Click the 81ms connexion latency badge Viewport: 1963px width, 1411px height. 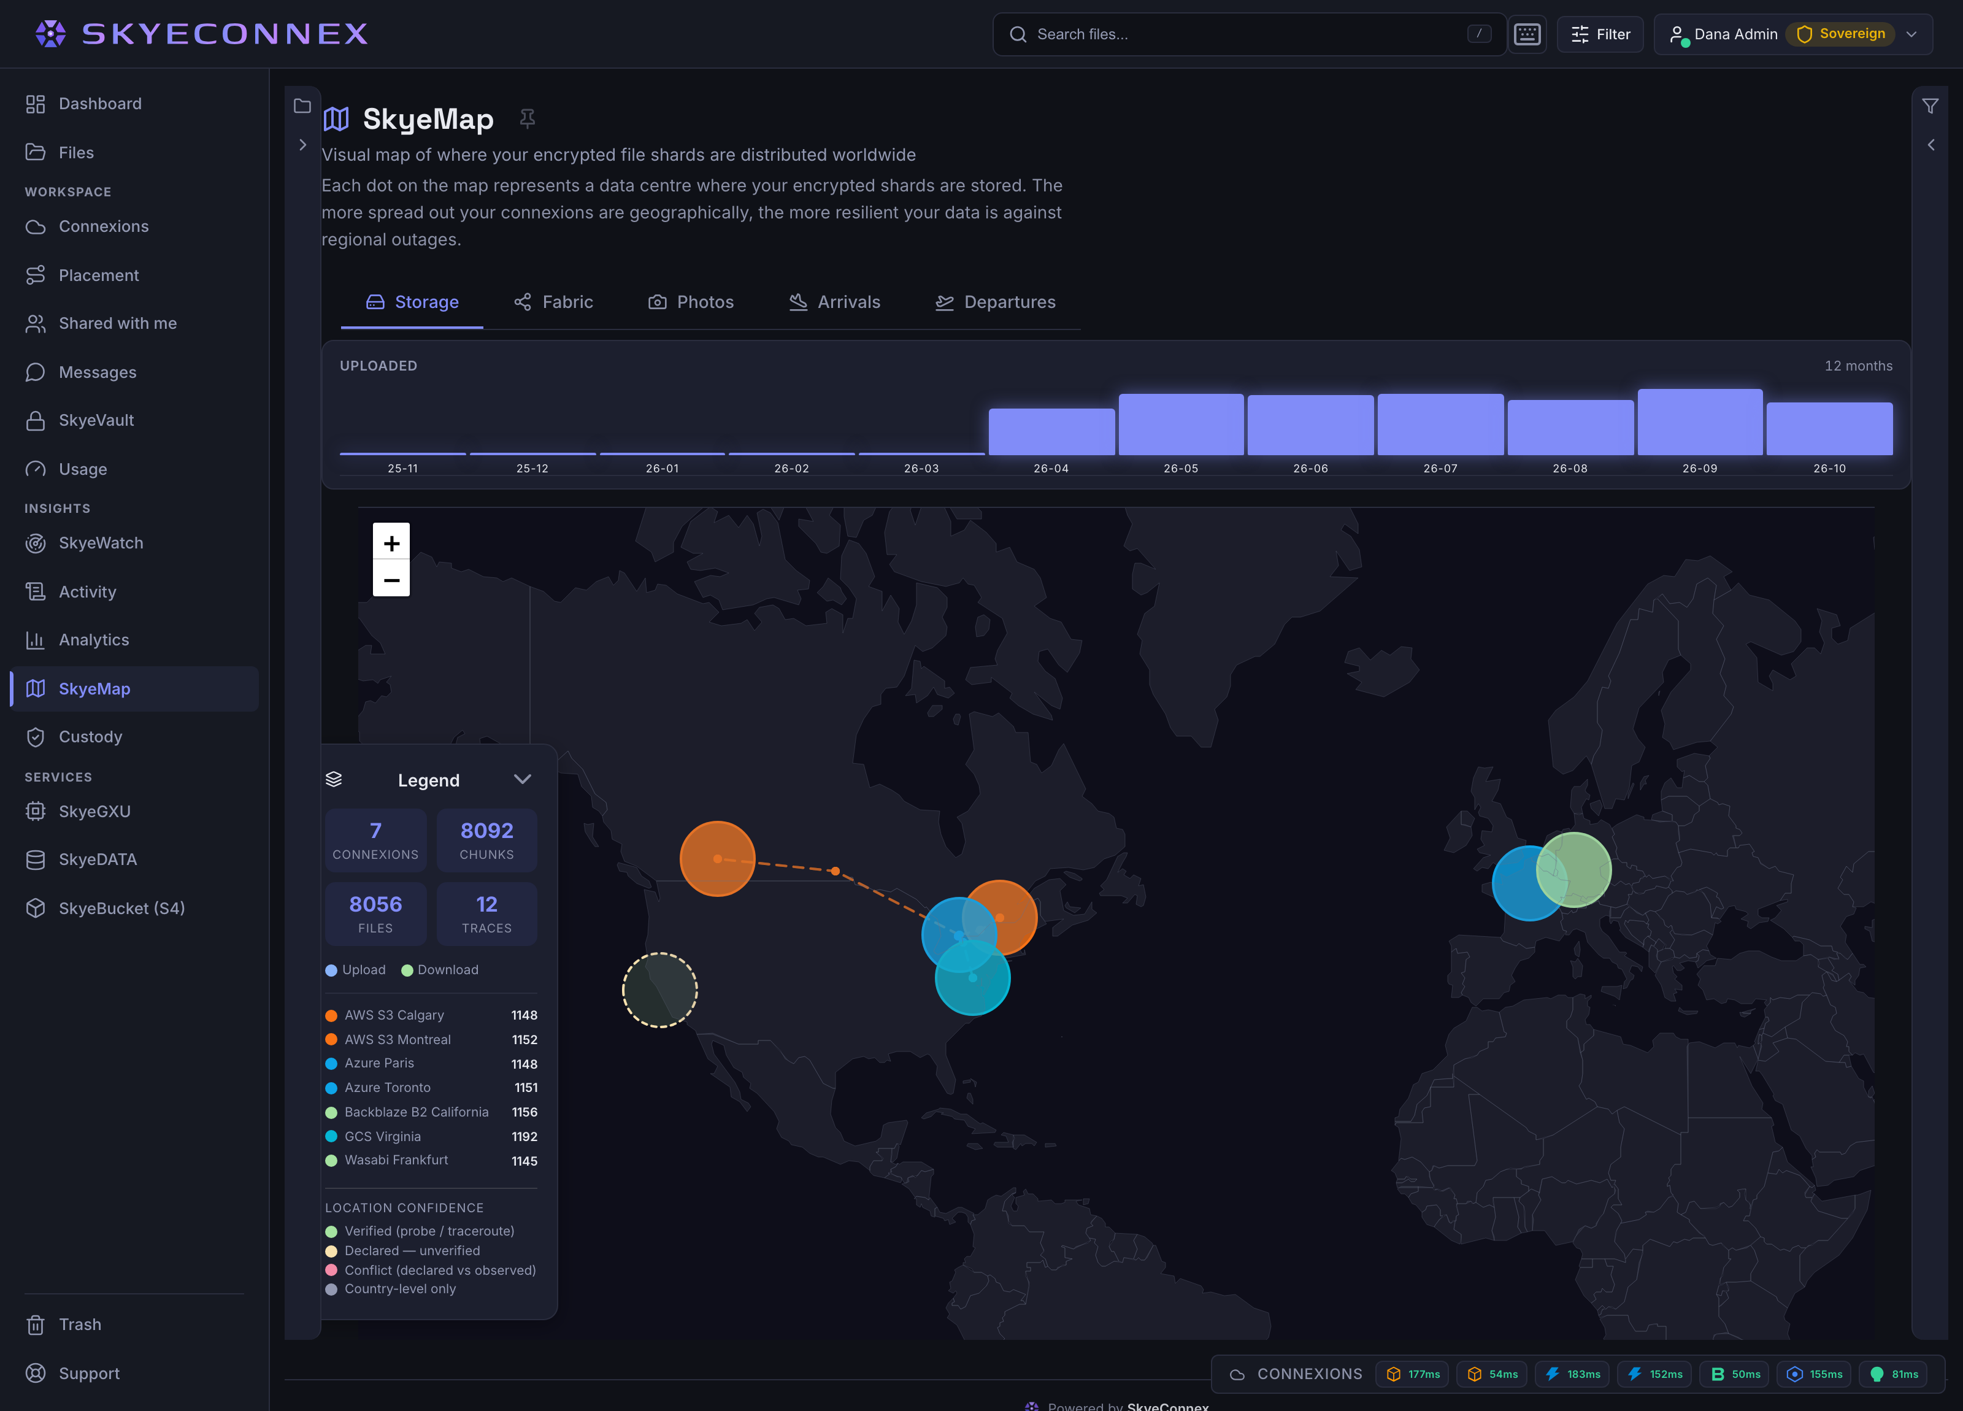pyautogui.click(x=1893, y=1375)
